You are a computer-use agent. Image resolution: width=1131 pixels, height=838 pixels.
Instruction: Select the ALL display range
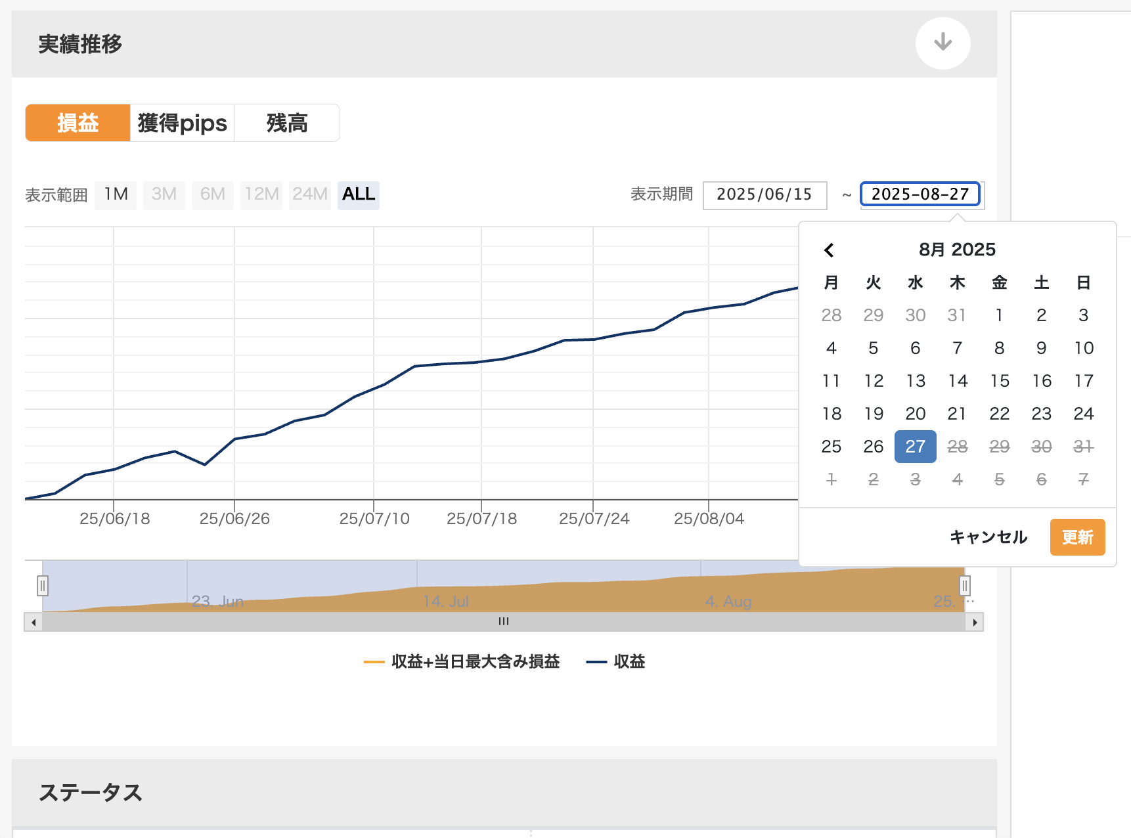tap(359, 194)
